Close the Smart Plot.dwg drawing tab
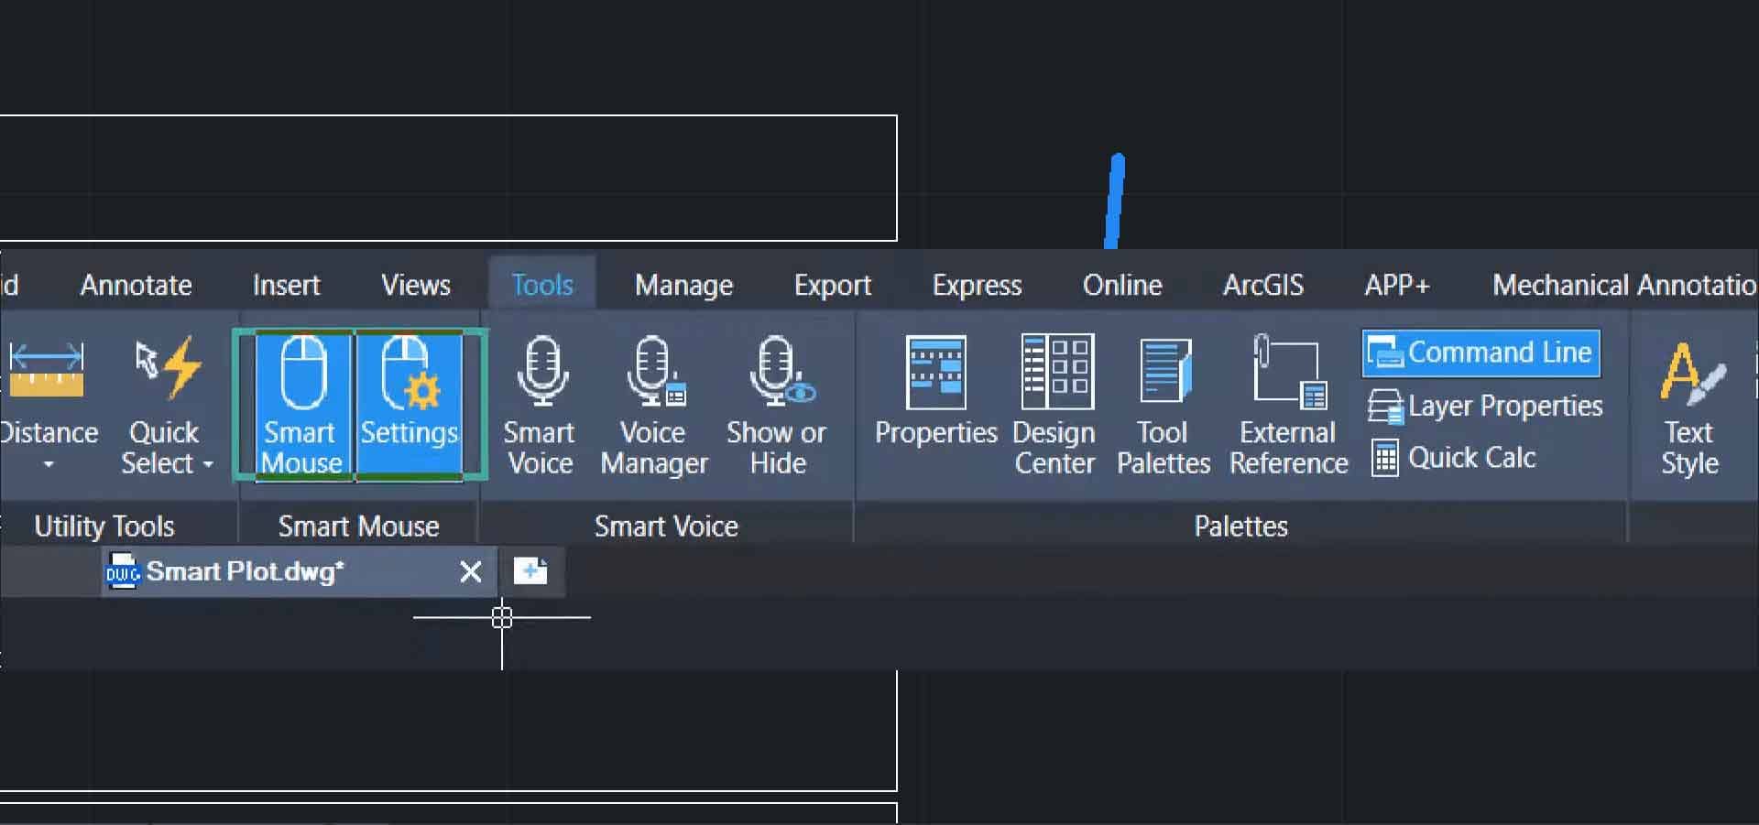 pyautogui.click(x=470, y=572)
